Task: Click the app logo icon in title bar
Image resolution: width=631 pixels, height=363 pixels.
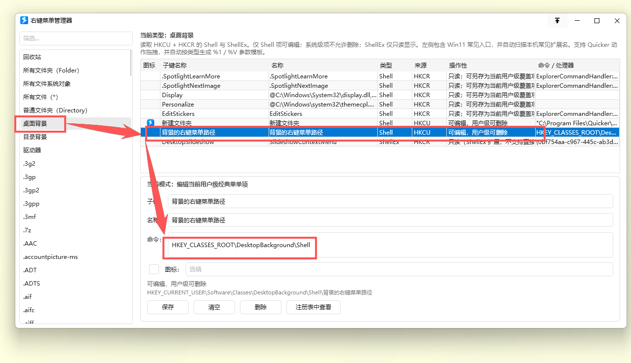Action: 24,20
